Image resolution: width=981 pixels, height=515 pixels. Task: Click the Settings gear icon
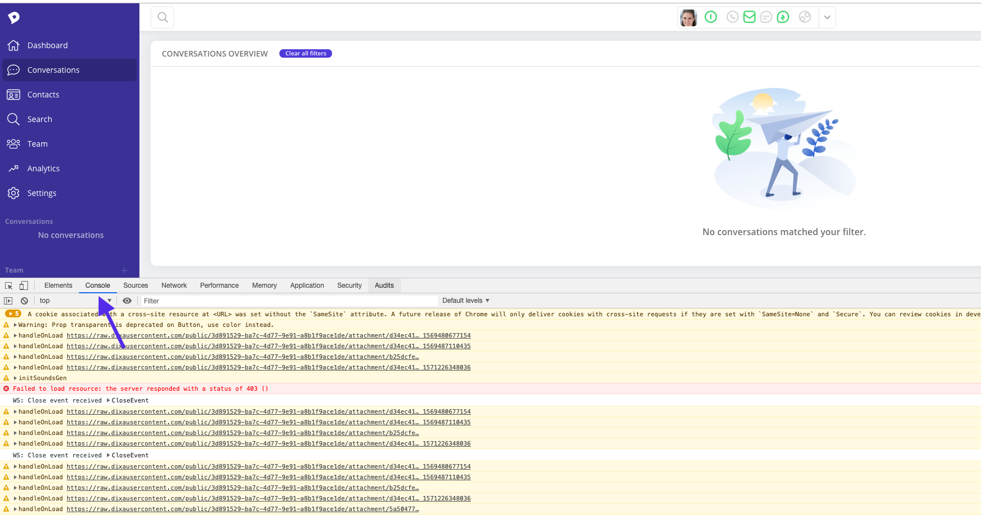coord(13,193)
